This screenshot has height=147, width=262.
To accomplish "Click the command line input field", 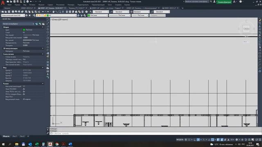I will coord(156,134).
